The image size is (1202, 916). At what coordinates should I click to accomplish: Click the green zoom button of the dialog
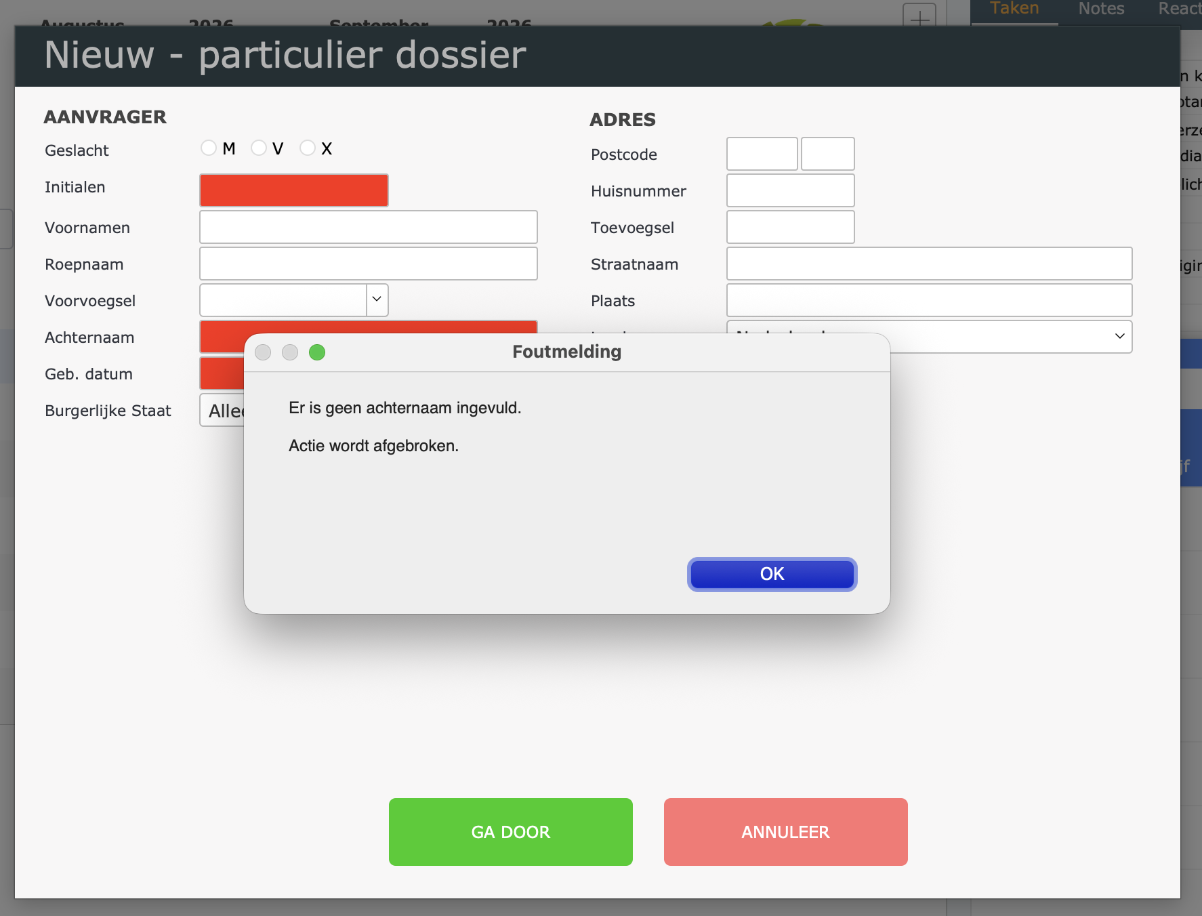point(317,352)
